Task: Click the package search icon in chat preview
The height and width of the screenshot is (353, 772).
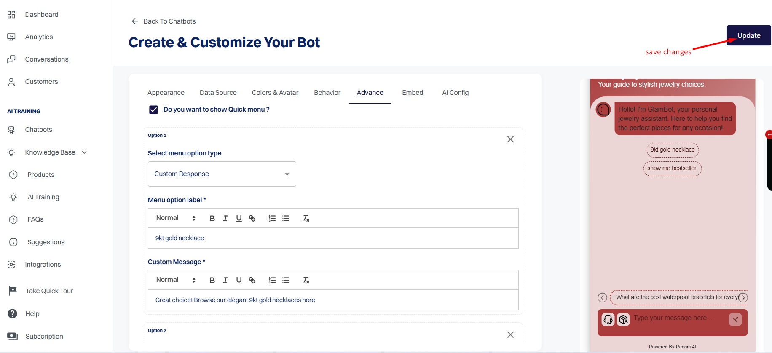Action: pyautogui.click(x=624, y=320)
